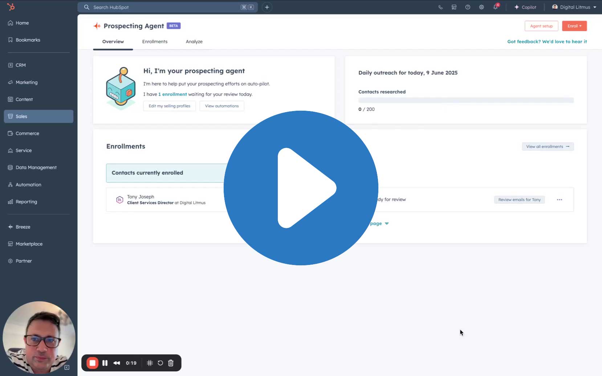Image resolution: width=602 pixels, height=376 pixels.
Task: Open the marketplace store icon in top bar
Action: [454, 7]
